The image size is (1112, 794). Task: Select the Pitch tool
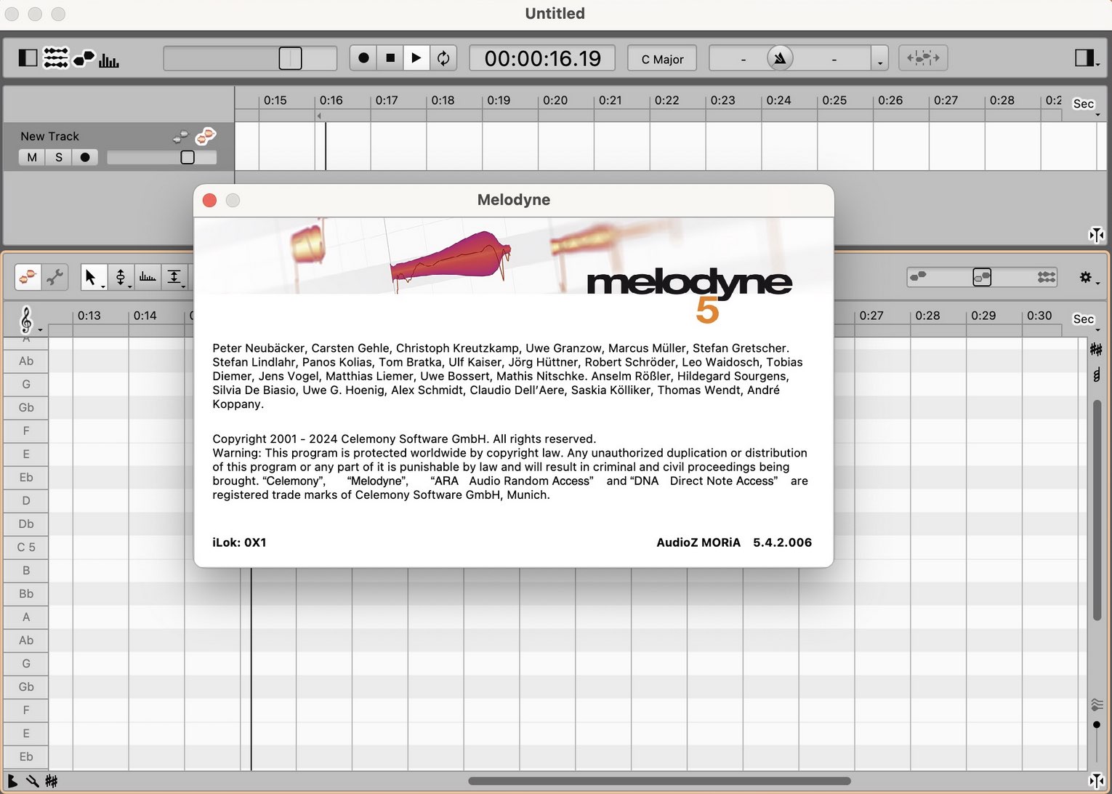121,277
